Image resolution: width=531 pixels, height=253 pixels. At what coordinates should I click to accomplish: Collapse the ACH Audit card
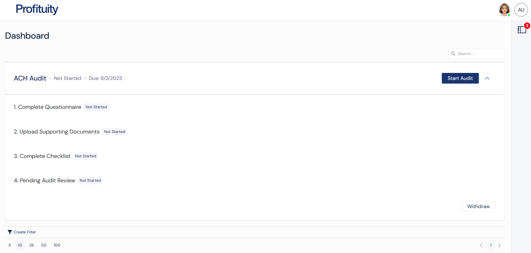(488, 78)
